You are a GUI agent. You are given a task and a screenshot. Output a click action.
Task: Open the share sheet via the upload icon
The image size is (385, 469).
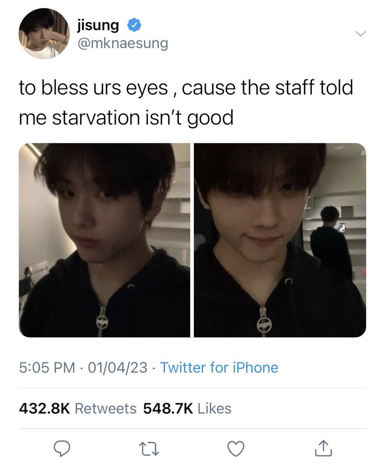pyautogui.click(x=324, y=448)
